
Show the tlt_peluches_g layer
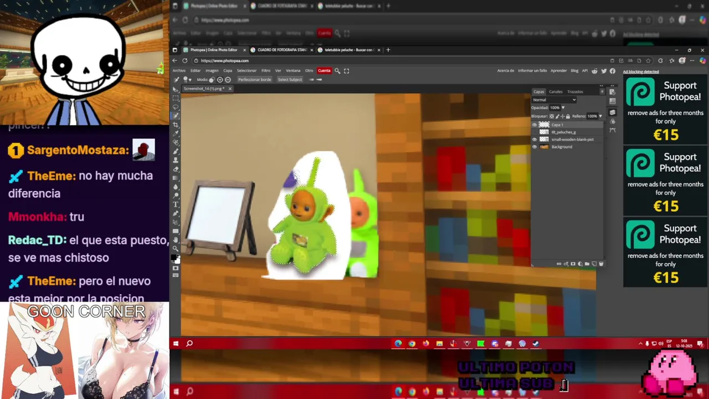point(535,132)
